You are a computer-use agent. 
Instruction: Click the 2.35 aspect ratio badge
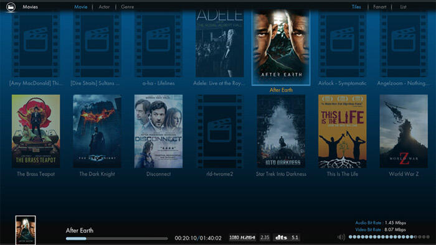pos(265,238)
